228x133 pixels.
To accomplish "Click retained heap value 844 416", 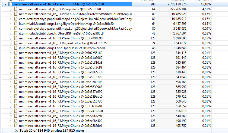I will click(x=181, y=53).
